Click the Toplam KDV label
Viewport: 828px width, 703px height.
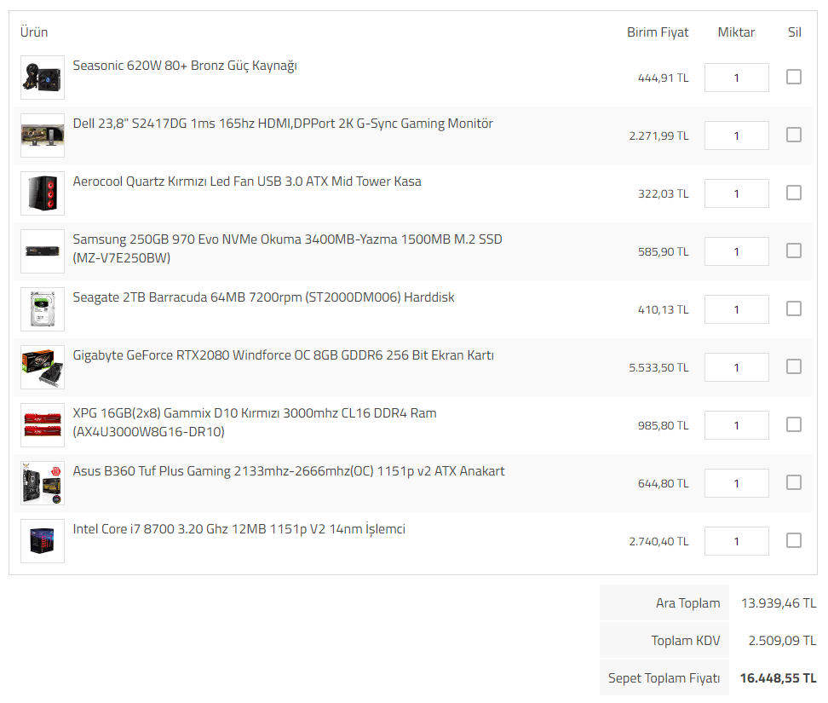(x=686, y=641)
